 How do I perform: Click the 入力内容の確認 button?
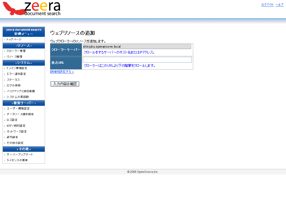(x=65, y=84)
